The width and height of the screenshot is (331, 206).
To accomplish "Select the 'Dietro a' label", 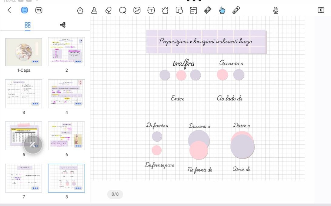I will 242,126.
